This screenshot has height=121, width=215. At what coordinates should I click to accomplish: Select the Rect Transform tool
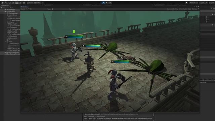tap(17, 3)
